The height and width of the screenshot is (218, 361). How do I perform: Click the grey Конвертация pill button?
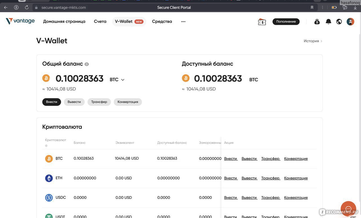pos(128,102)
